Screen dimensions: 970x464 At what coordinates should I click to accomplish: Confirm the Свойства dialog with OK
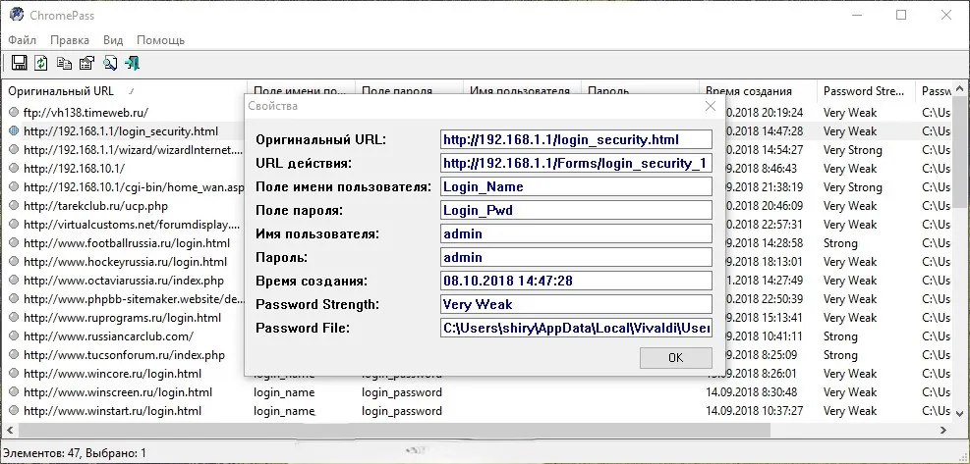(x=675, y=358)
